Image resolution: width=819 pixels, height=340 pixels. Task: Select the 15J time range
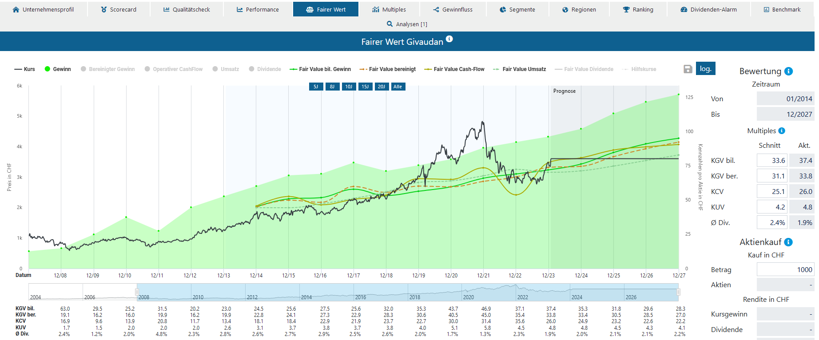pos(365,87)
